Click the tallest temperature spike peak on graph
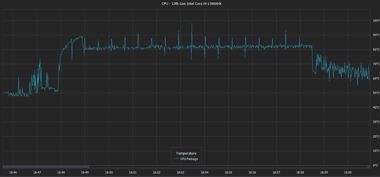The height and width of the screenshot is (177, 380). [x=192, y=24]
